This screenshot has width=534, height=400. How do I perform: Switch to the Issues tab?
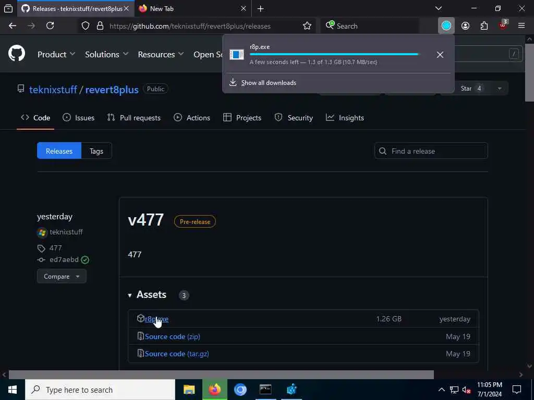tap(79, 118)
